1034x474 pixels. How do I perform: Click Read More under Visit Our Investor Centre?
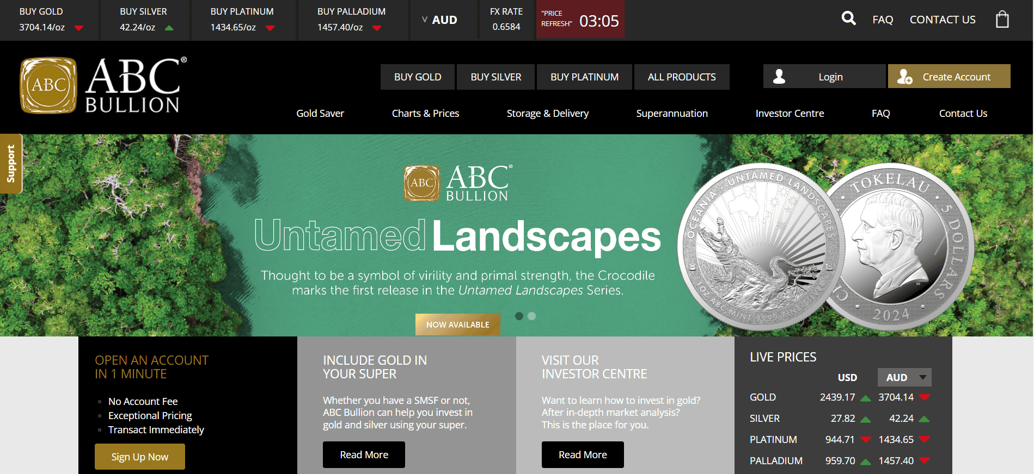coord(583,454)
